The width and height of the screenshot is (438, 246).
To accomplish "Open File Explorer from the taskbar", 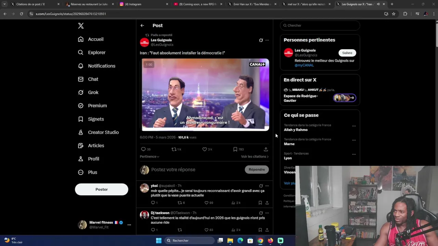I will tap(230, 241).
